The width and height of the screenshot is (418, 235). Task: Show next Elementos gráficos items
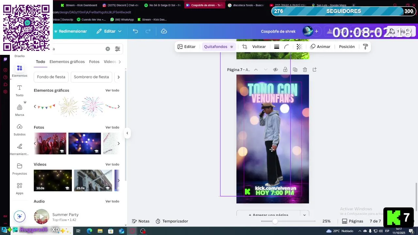click(x=119, y=107)
